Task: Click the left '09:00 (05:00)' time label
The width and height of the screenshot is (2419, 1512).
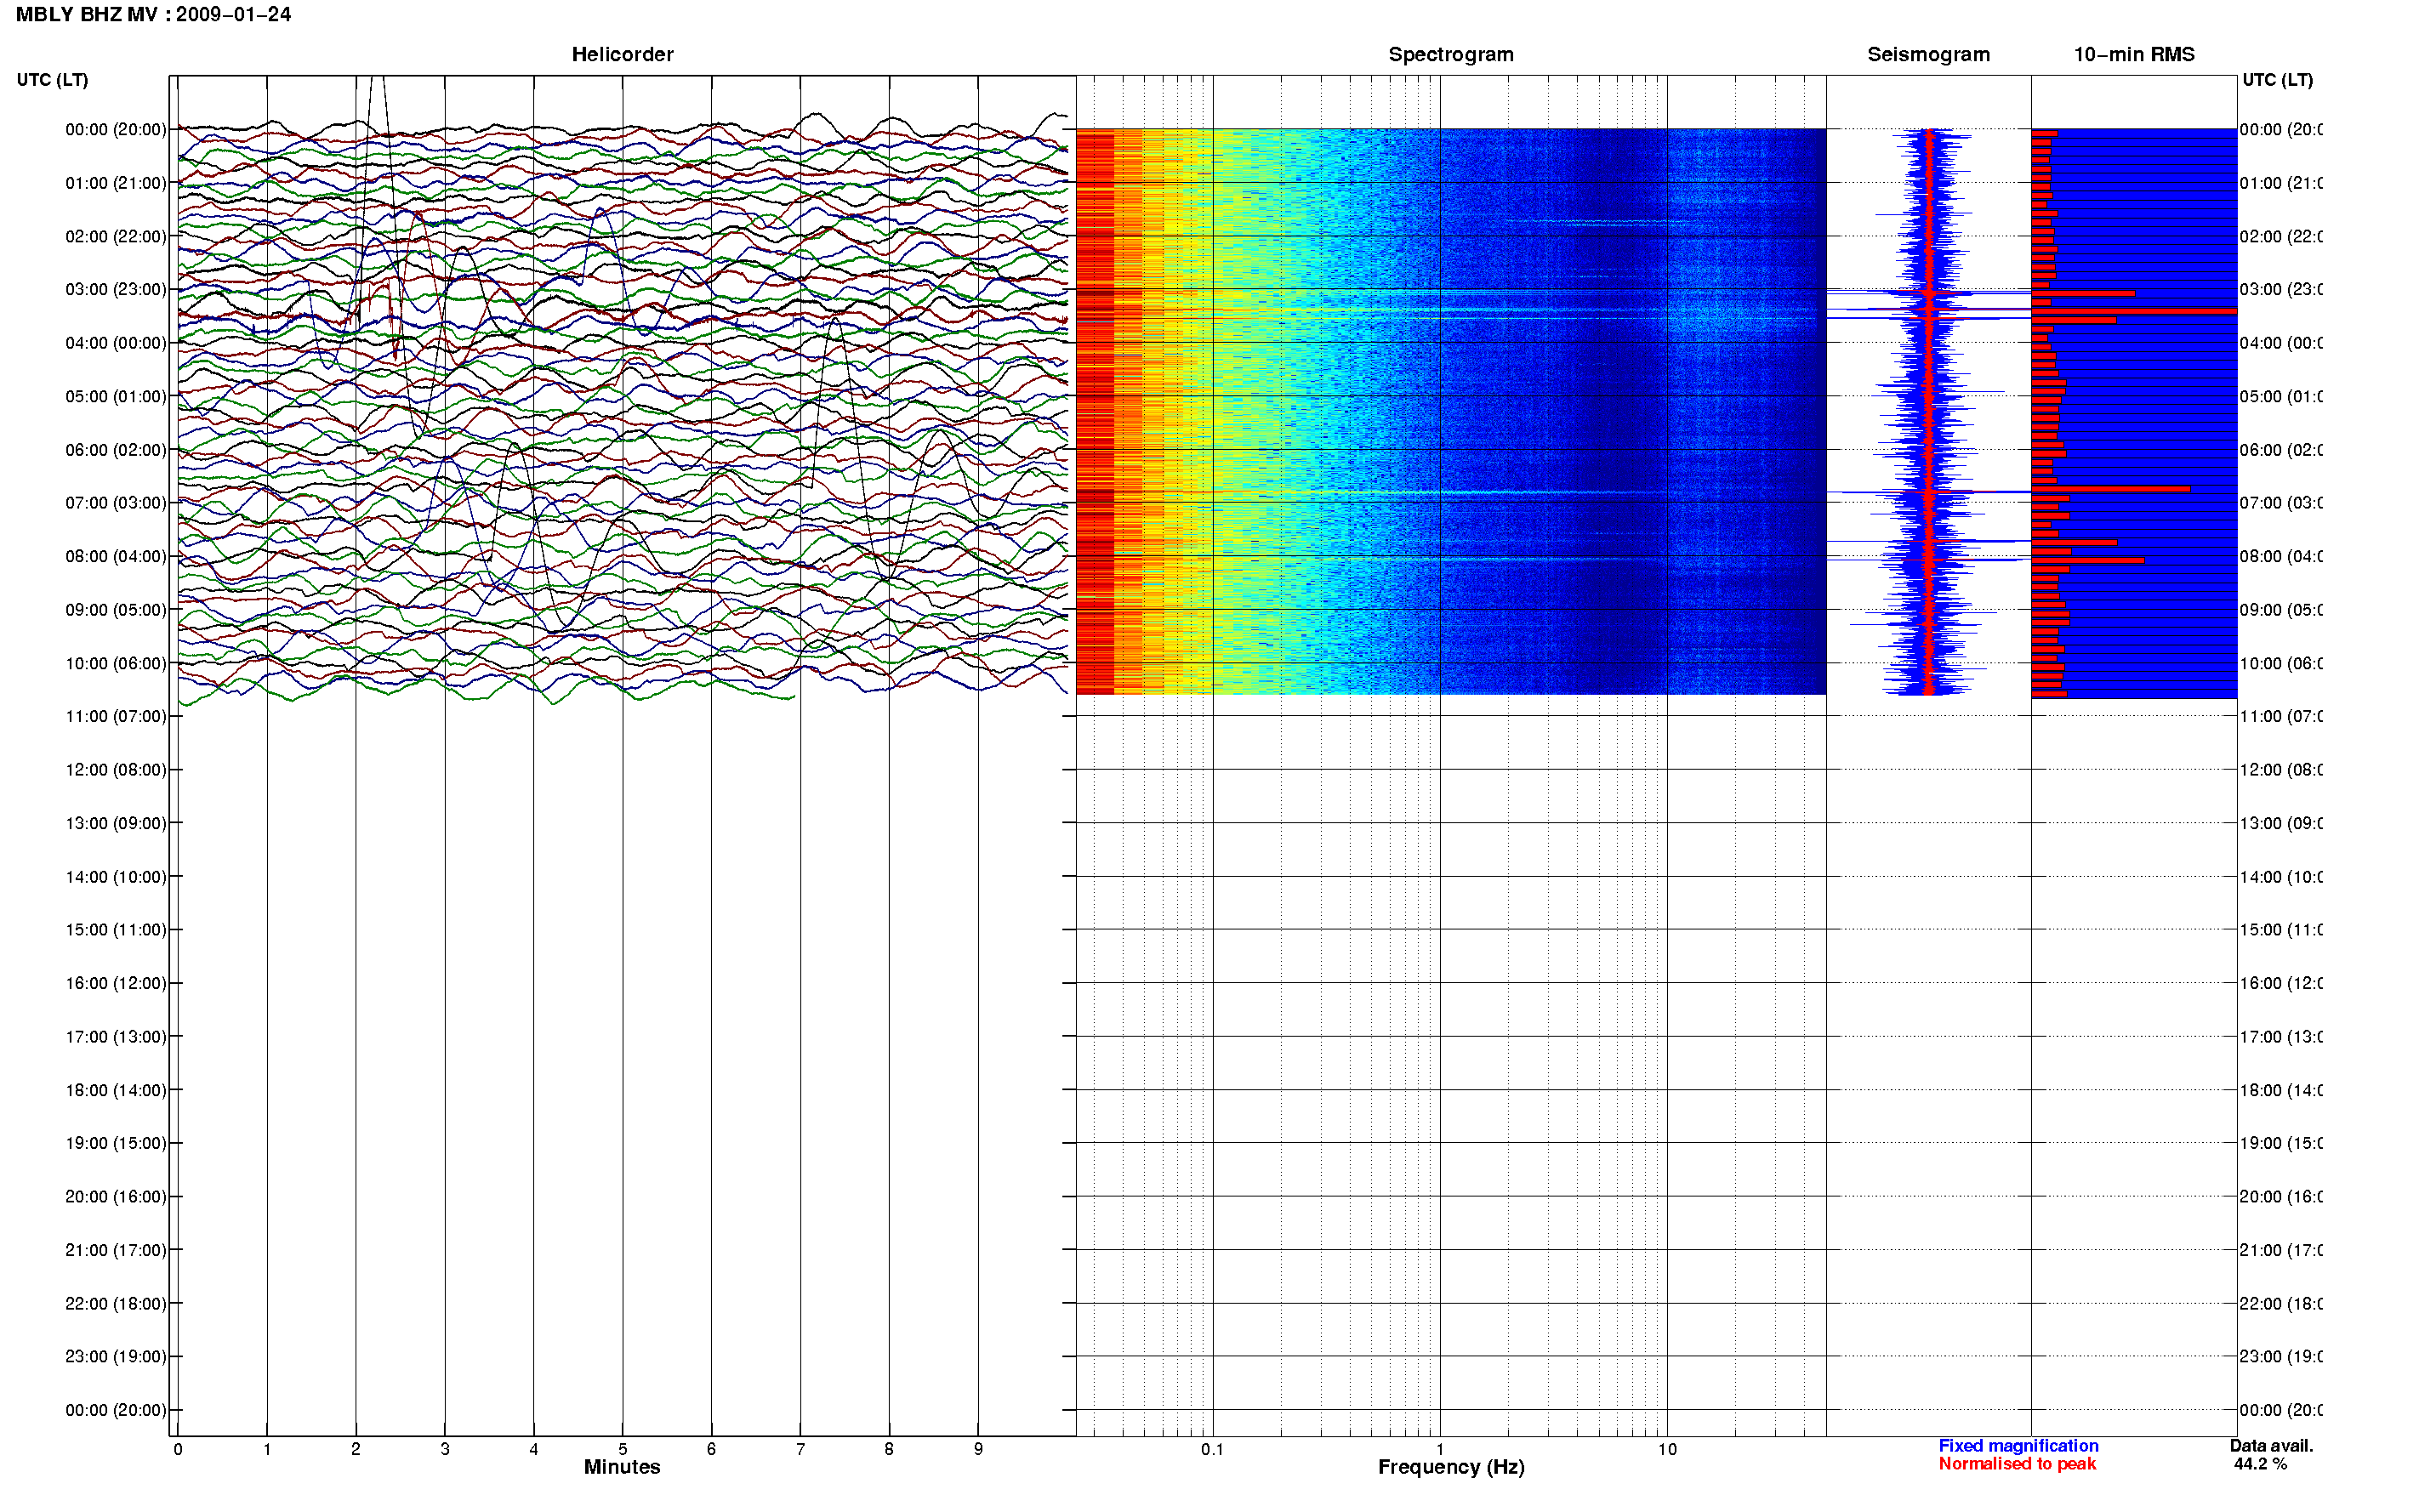Action: pyautogui.click(x=116, y=609)
